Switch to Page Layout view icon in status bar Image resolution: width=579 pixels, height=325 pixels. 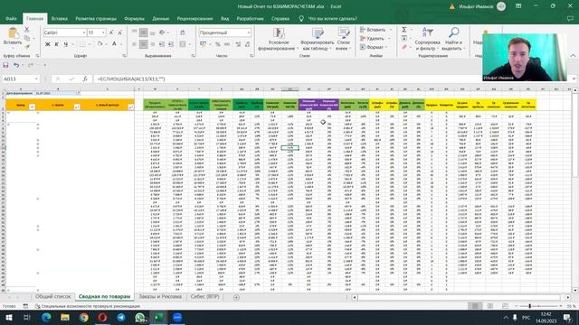pyautogui.click(x=489, y=306)
